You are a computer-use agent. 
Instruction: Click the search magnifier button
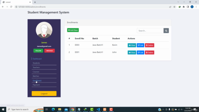(166, 30)
